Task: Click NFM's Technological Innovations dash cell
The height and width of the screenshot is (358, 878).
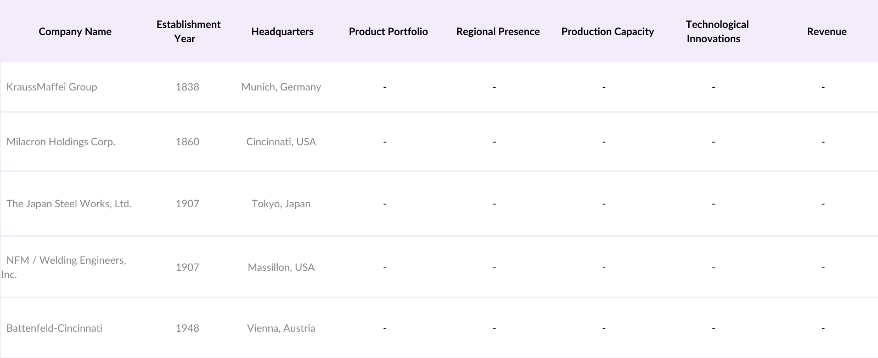Action: [x=713, y=267]
